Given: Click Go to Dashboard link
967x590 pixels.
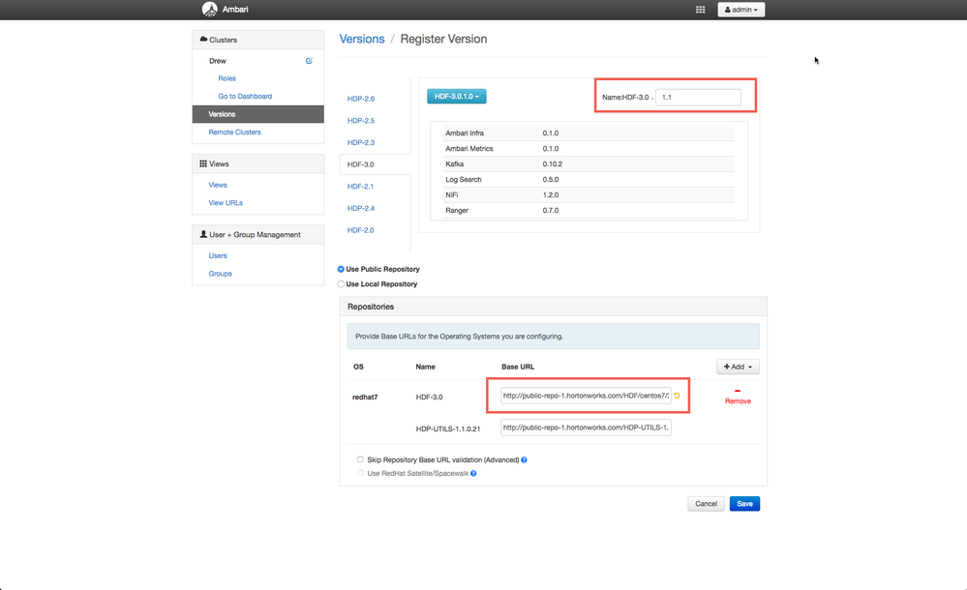Looking at the screenshot, I should pyautogui.click(x=245, y=96).
